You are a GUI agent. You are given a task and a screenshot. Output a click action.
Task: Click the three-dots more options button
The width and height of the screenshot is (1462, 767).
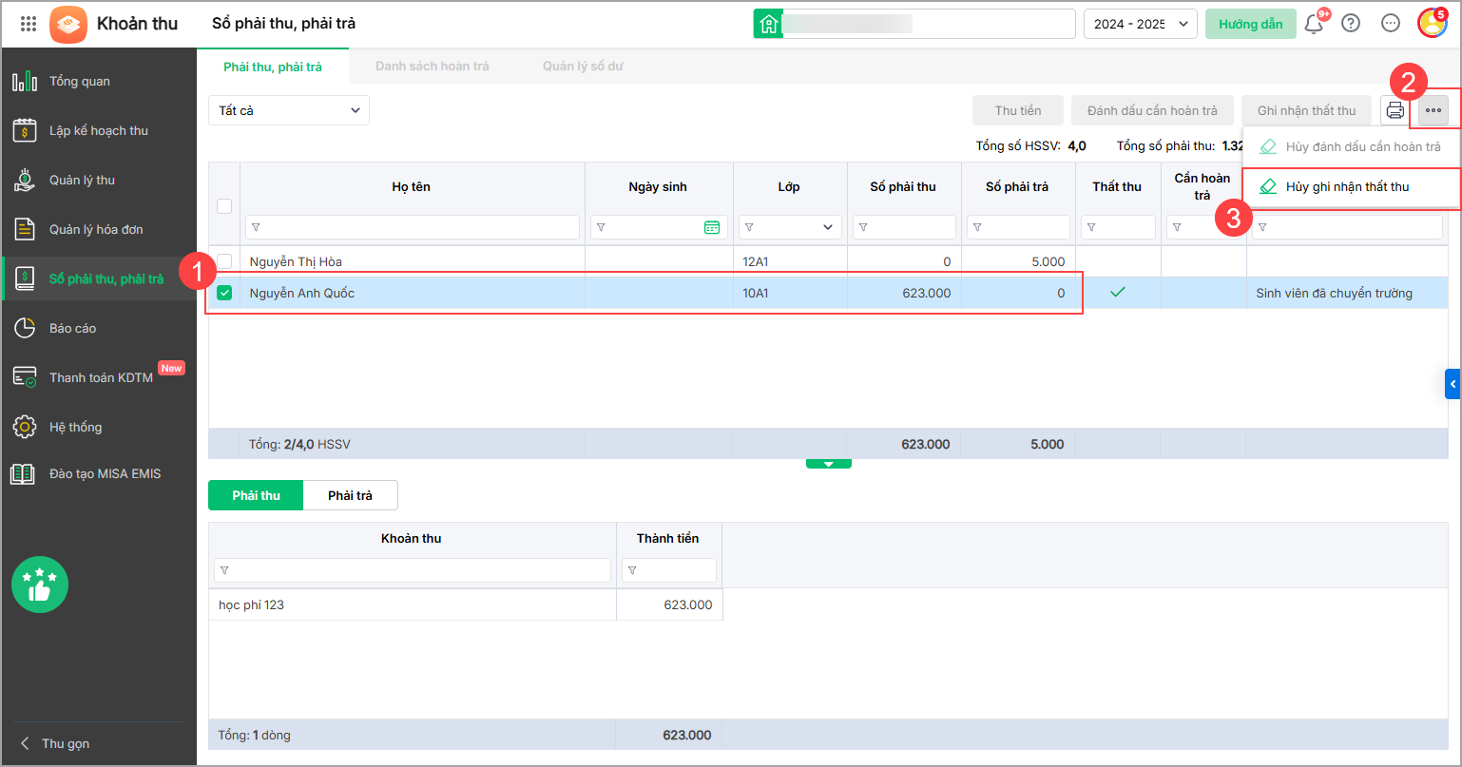coord(1433,110)
